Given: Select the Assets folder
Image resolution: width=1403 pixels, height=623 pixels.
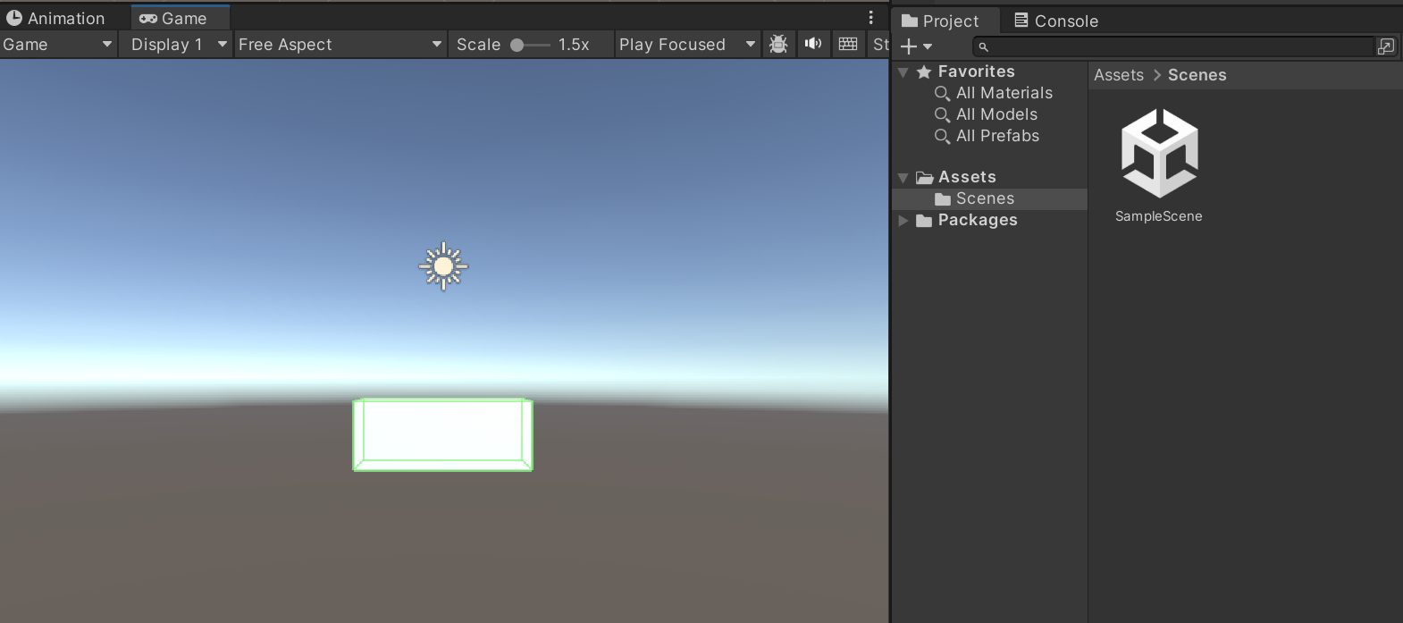Looking at the screenshot, I should [967, 177].
